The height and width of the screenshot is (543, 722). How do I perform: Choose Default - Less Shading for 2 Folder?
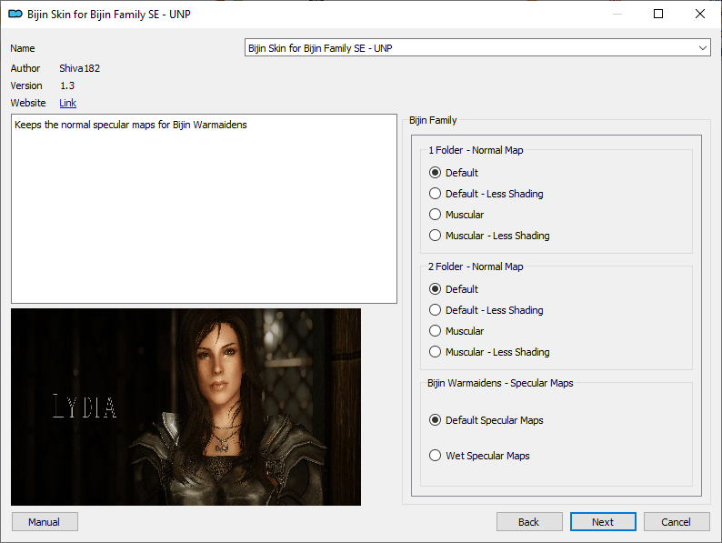[x=486, y=310]
